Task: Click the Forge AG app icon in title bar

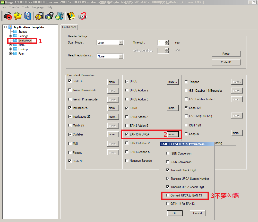Action: 2,2
